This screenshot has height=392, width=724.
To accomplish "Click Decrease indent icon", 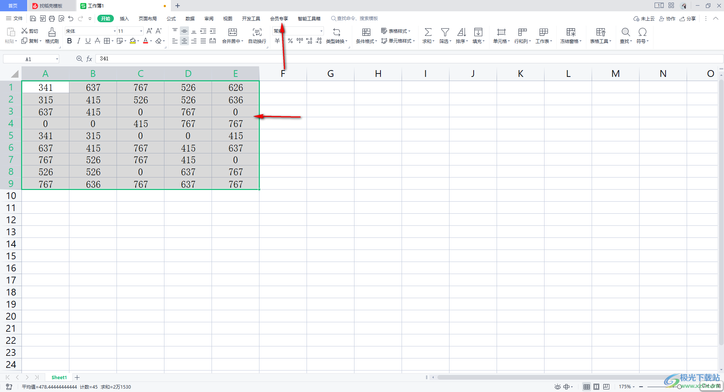I will point(203,31).
